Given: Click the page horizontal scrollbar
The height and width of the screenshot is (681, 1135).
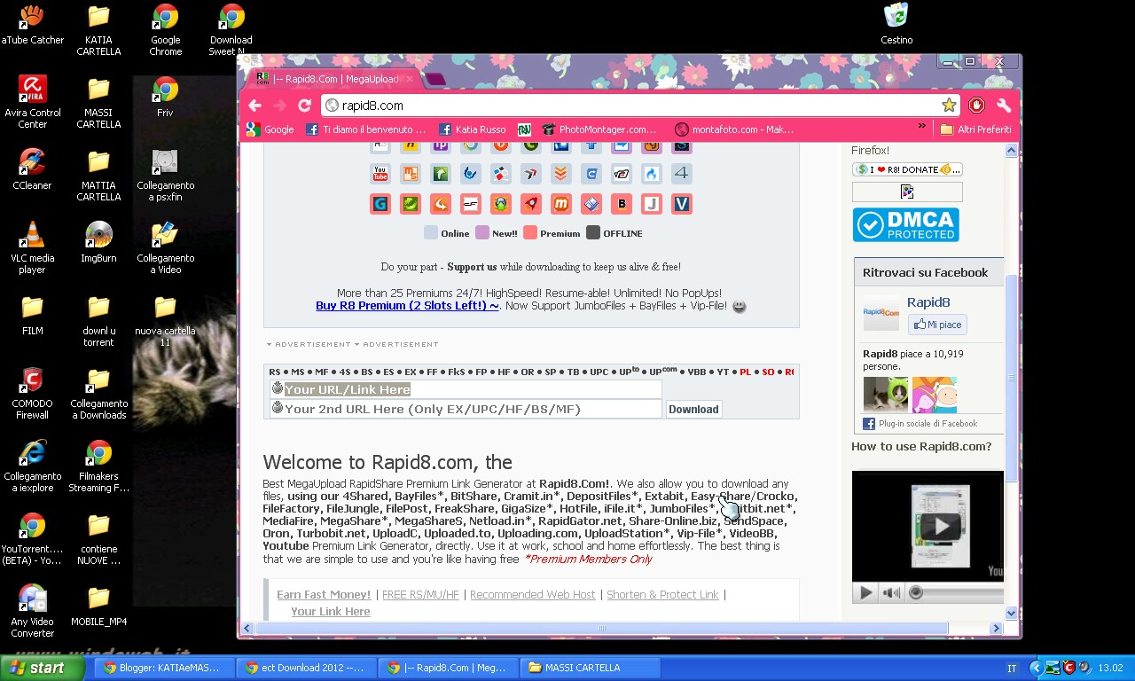Looking at the screenshot, I should click(601, 628).
